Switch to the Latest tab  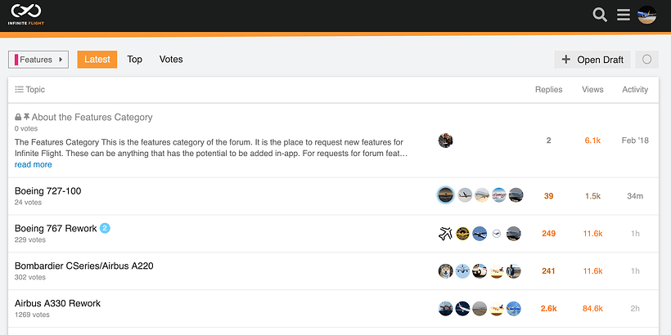coord(97,60)
